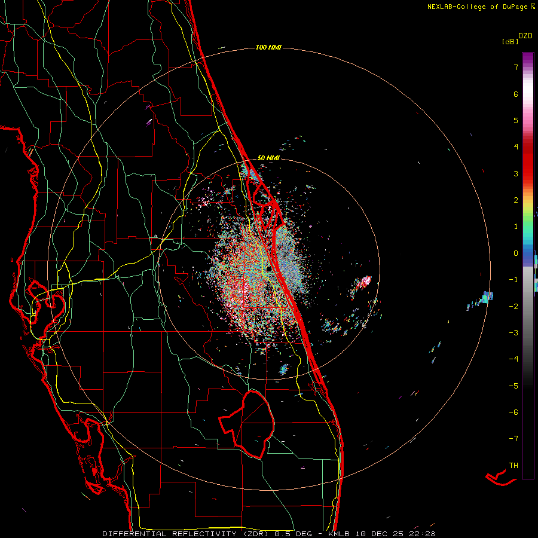Image resolution: width=538 pixels, height=538 pixels.
Task: Click the -5 value on color scale
Action: click(x=513, y=386)
